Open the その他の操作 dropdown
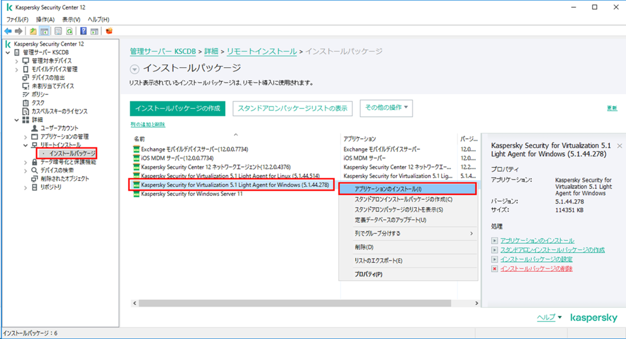The image size is (626, 339). (x=386, y=108)
